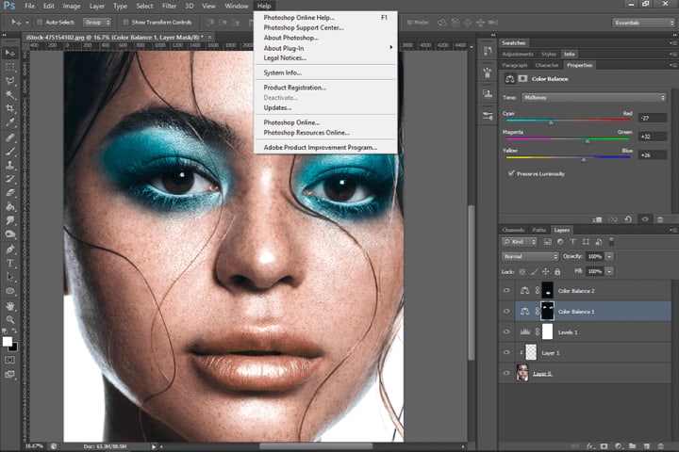Select the History Brush tool
The image size is (679, 452).
pyautogui.click(x=10, y=179)
